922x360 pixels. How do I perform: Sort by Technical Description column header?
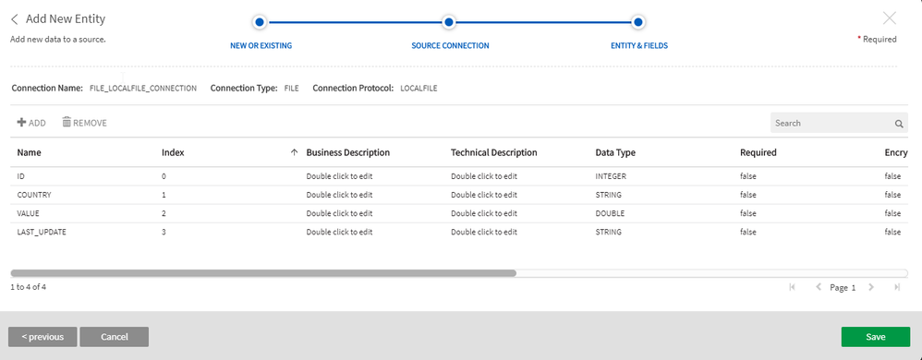[x=494, y=152]
